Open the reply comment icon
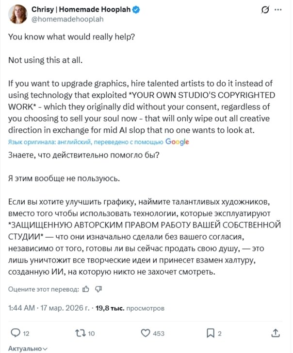 tap(16, 333)
